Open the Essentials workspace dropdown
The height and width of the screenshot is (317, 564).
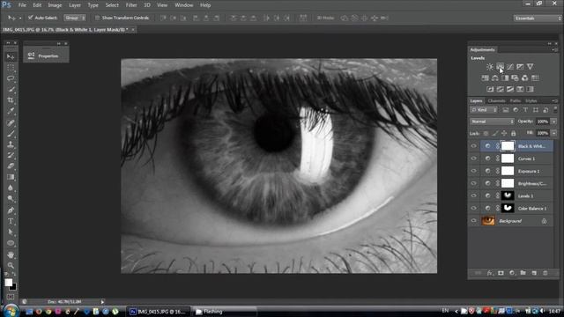[538, 18]
